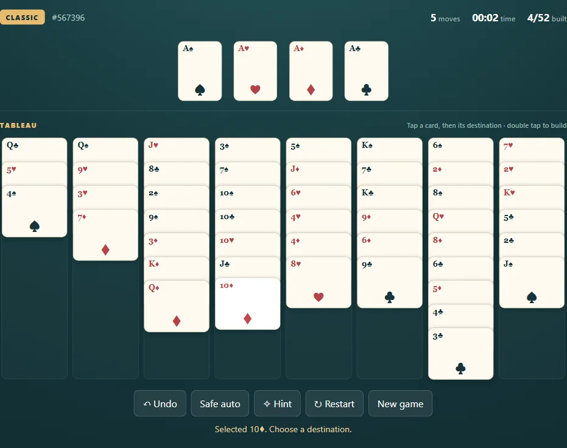Viewport: 567px width, 448px height.
Task: Click the 4 of Diamonds card
Action: pyautogui.click(x=319, y=245)
